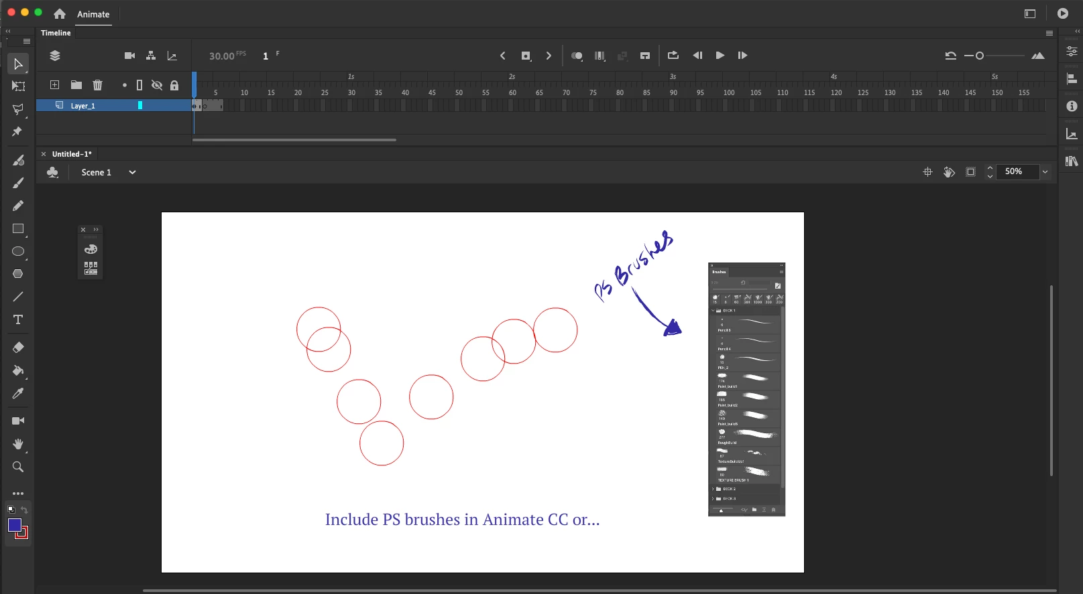Select the Classic Brush tool

point(18,183)
